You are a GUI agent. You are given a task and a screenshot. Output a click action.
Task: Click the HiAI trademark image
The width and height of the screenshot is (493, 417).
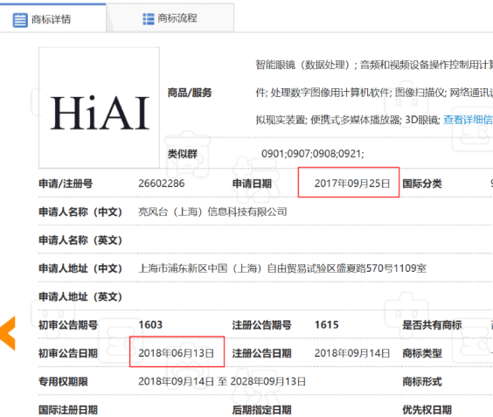point(99,108)
